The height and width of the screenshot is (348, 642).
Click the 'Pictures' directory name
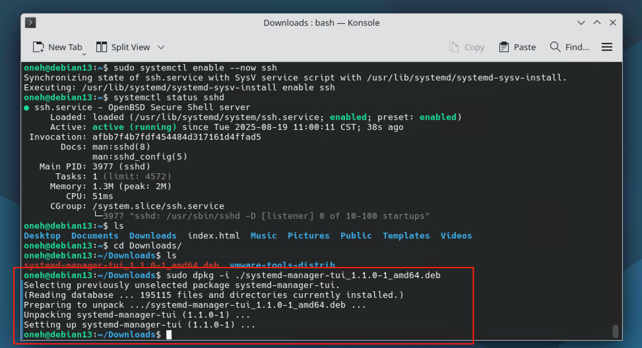point(308,235)
